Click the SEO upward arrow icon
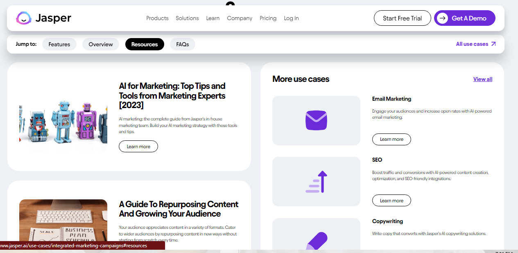This screenshot has height=253, width=518. (x=317, y=182)
